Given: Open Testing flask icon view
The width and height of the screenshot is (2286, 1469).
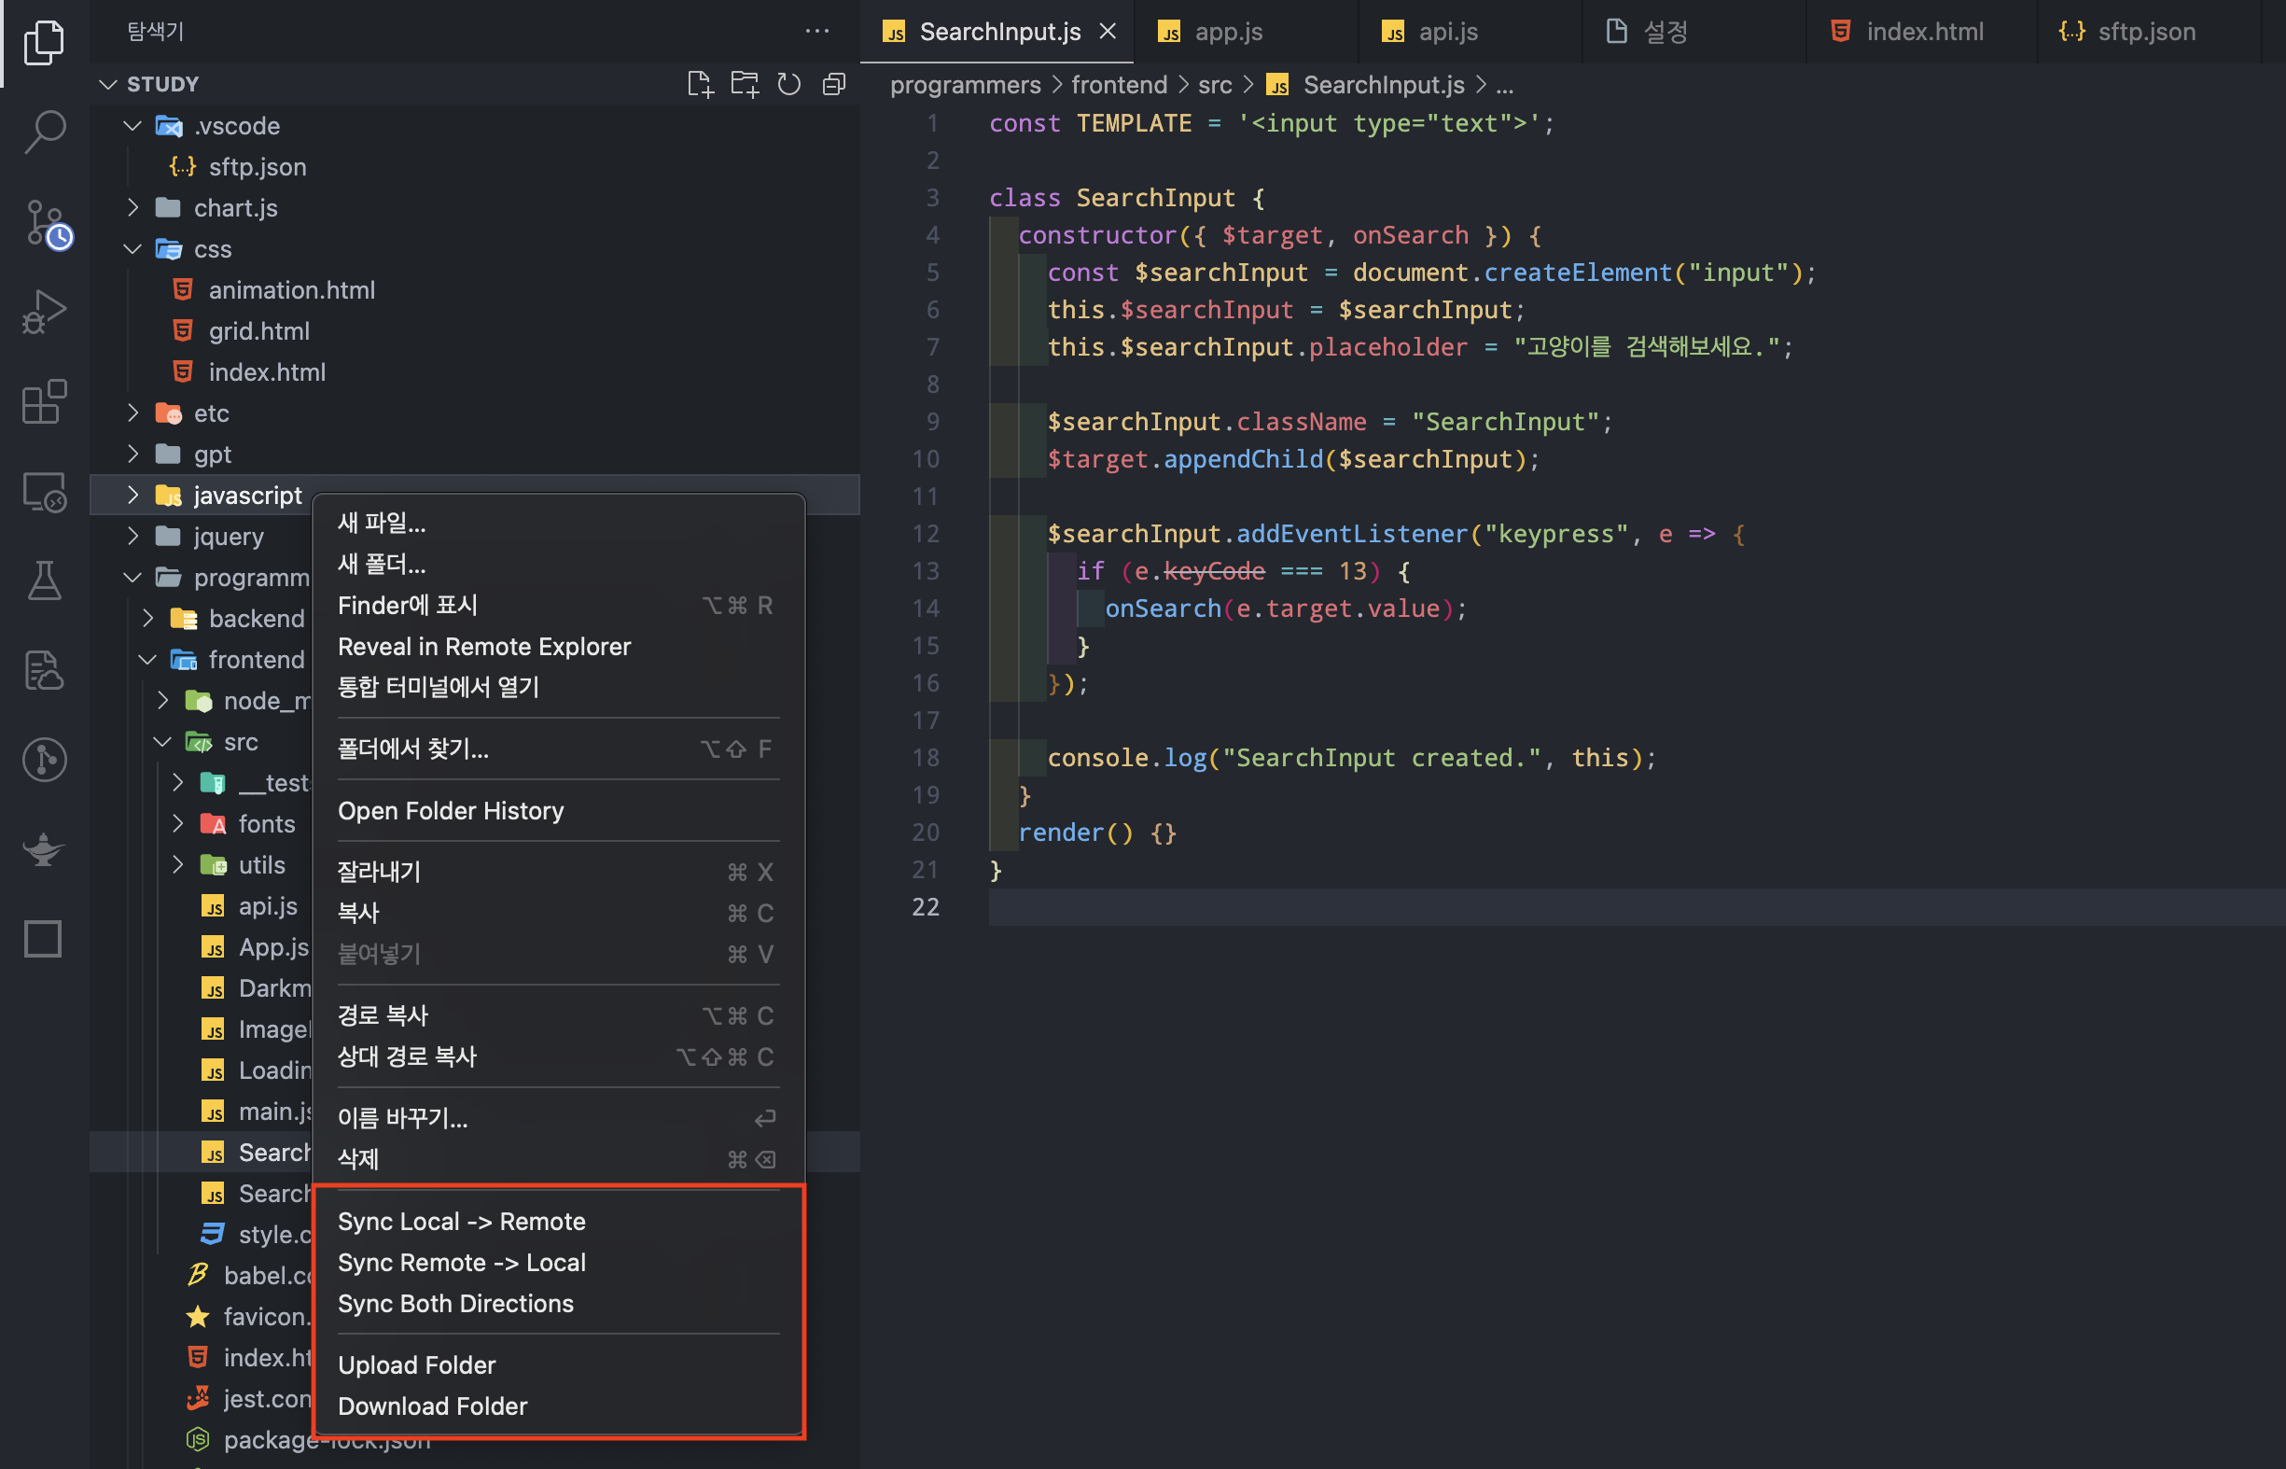Looking at the screenshot, I should 44,580.
